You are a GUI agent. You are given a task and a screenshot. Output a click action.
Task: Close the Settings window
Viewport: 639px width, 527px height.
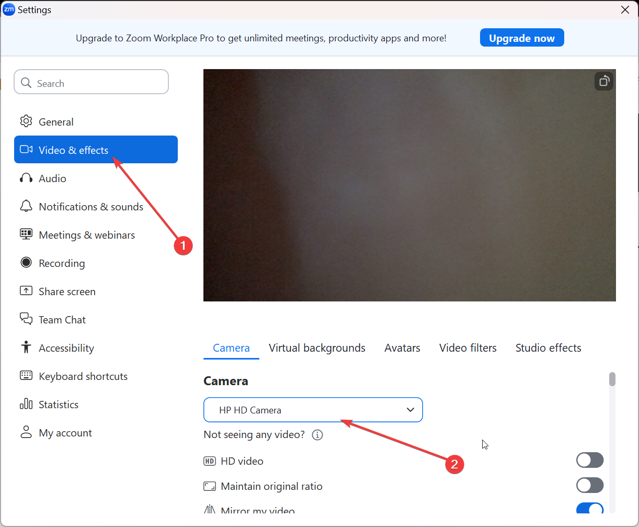624,9
